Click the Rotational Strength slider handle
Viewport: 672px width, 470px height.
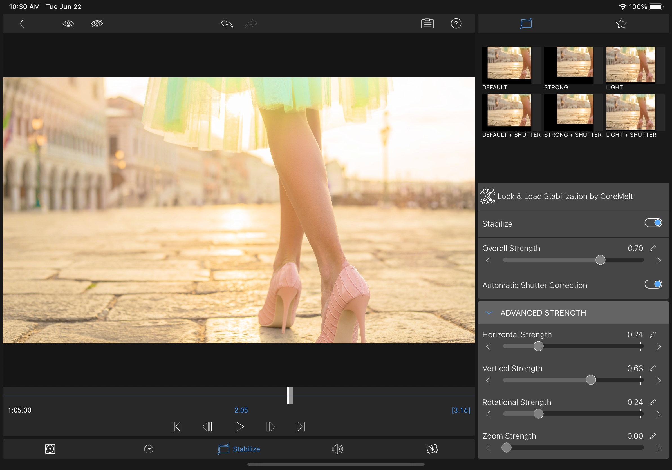(538, 414)
